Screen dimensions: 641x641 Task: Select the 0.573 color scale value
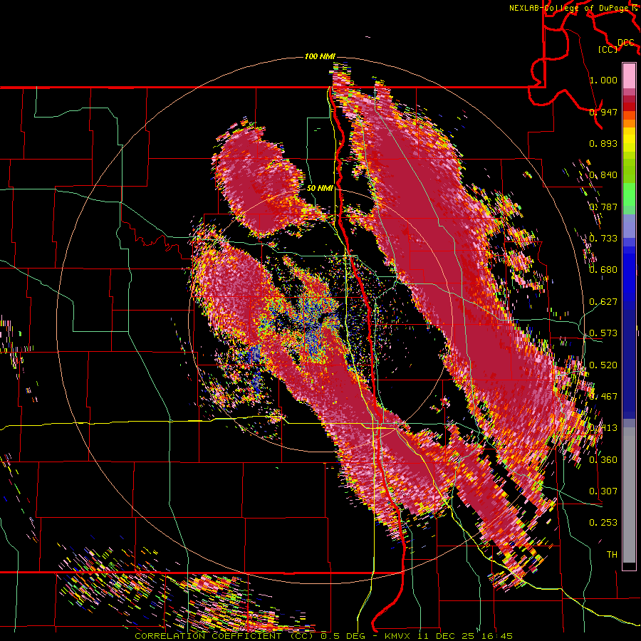pyautogui.click(x=603, y=333)
